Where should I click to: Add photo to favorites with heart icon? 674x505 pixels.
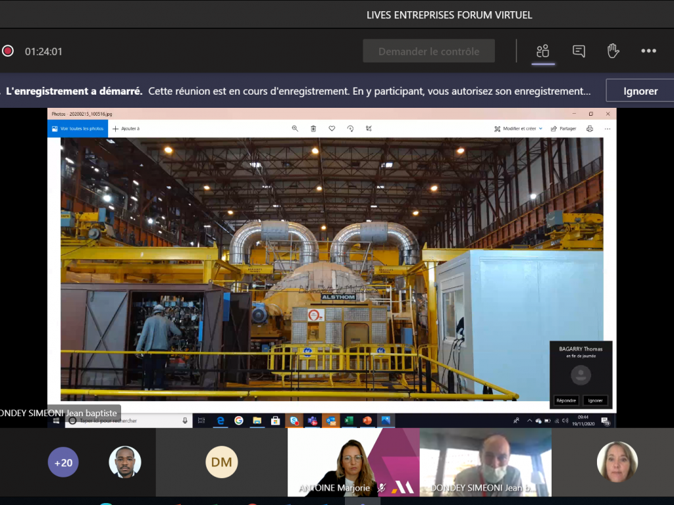[x=332, y=129]
